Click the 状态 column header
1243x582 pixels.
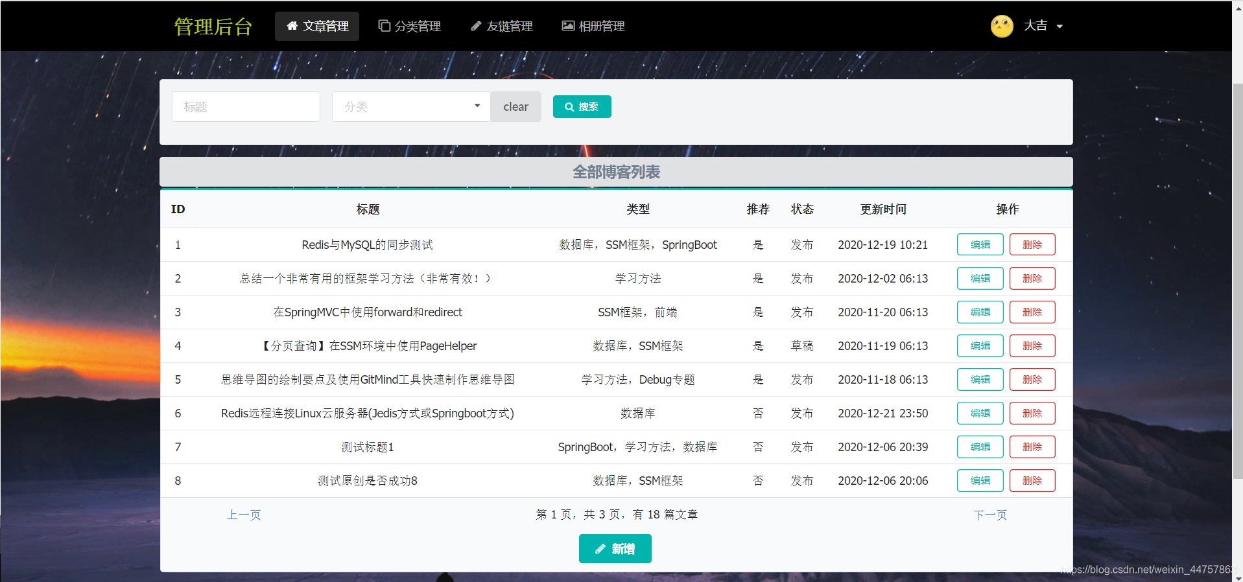tap(802, 209)
